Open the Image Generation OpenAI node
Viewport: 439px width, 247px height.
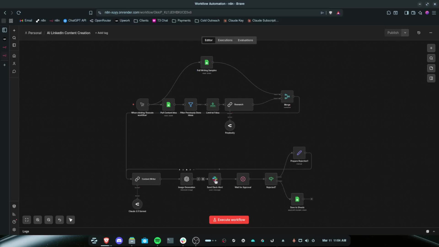point(187,179)
